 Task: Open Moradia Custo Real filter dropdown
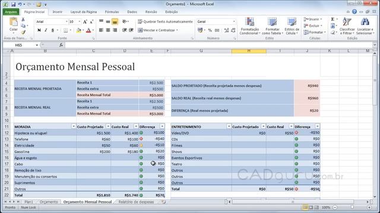point(136,127)
